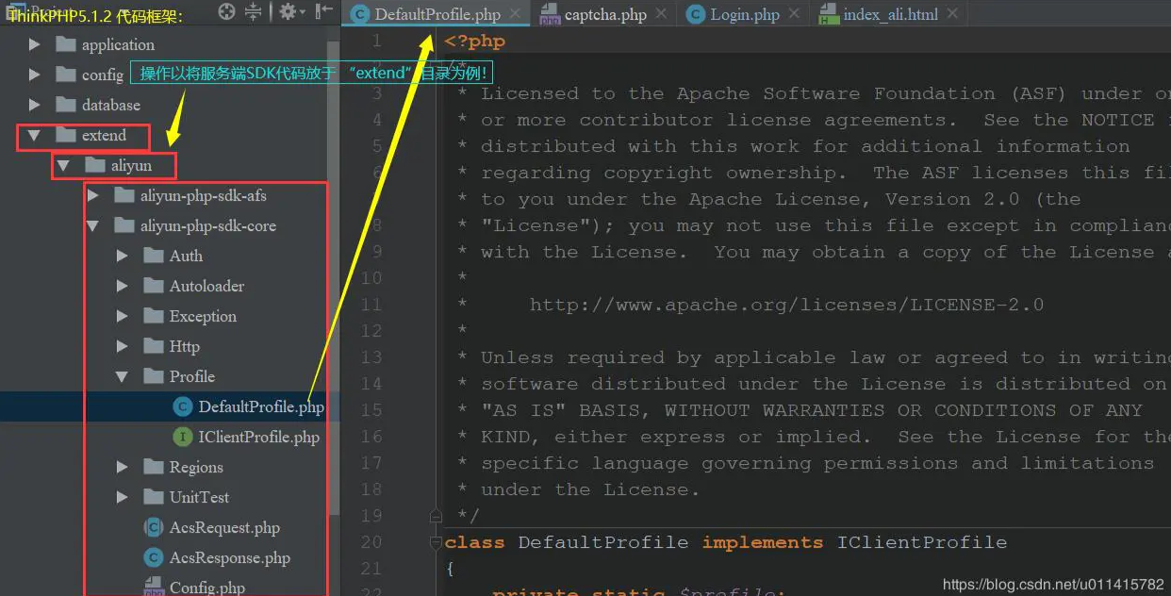This screenshot has width=1171, height=596.
Task: Close the index_ali.html tab
Action: (x=952, y=14)
